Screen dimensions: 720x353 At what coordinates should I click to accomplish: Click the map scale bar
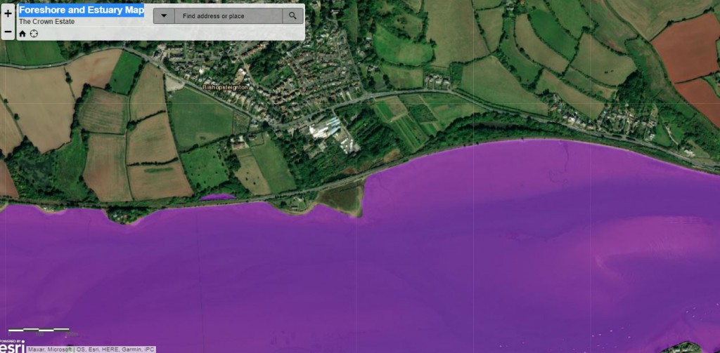(39, 329)
